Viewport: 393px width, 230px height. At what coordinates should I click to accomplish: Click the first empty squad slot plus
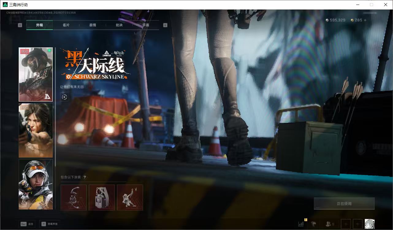point(345,224)
